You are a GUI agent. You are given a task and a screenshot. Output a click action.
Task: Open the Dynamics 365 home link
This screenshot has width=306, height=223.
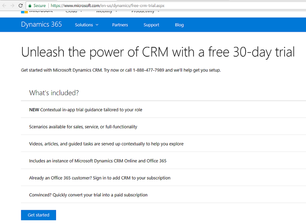(42, 24)
